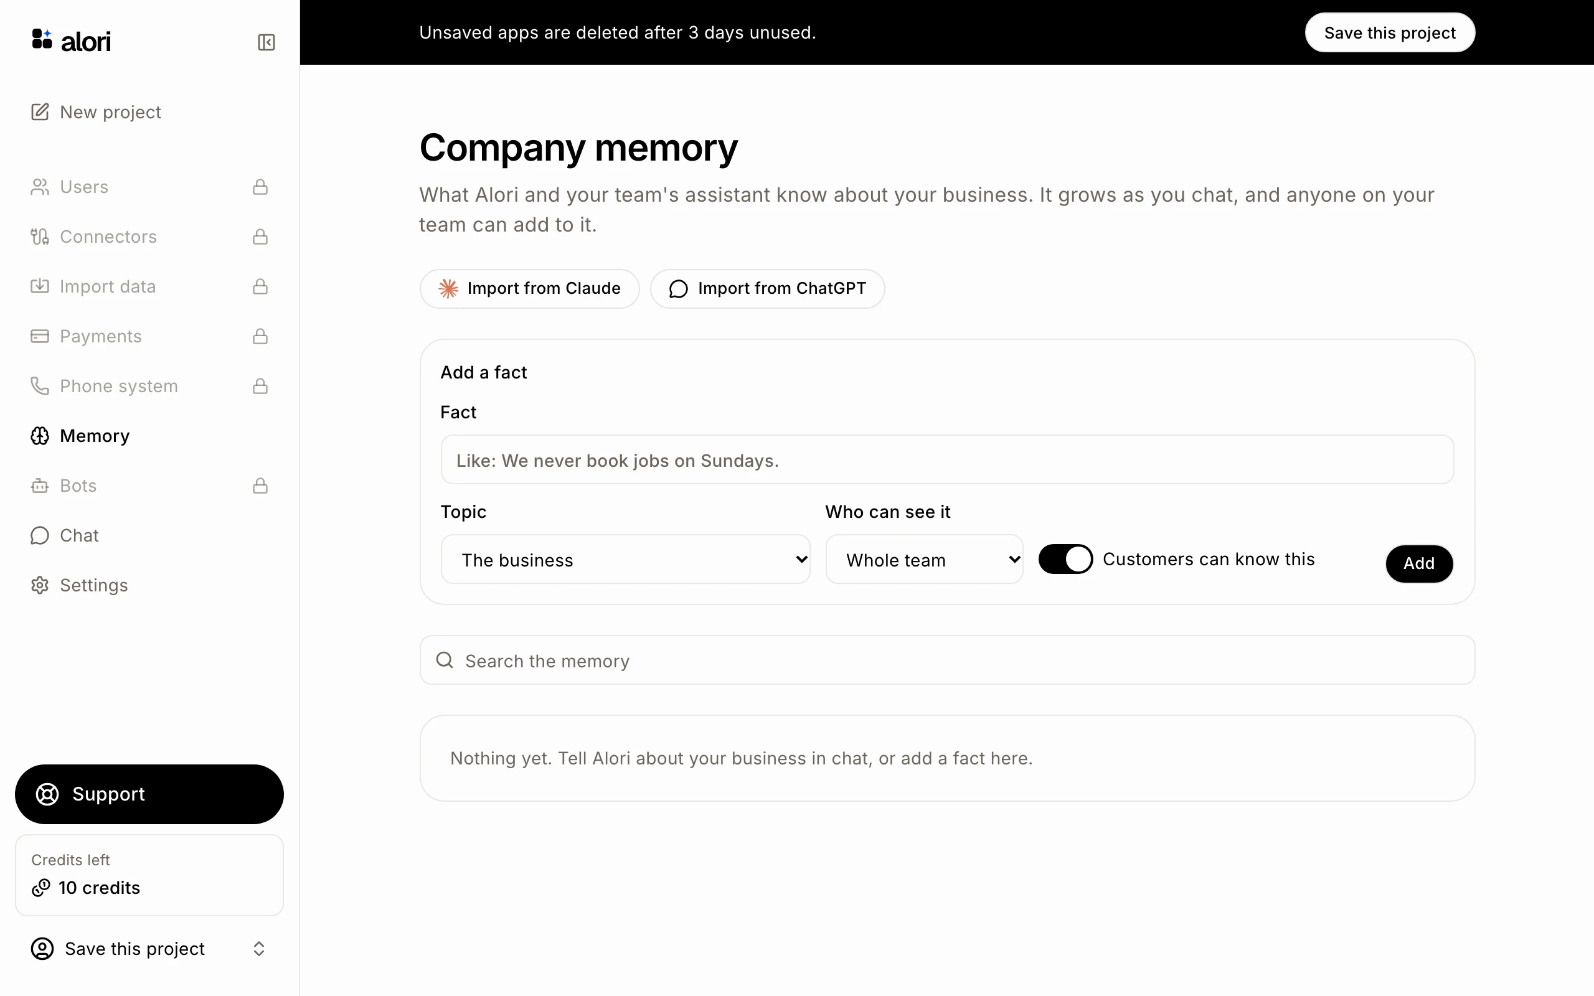Open the Whole team visibility dropdown

[x=924, y=559]
